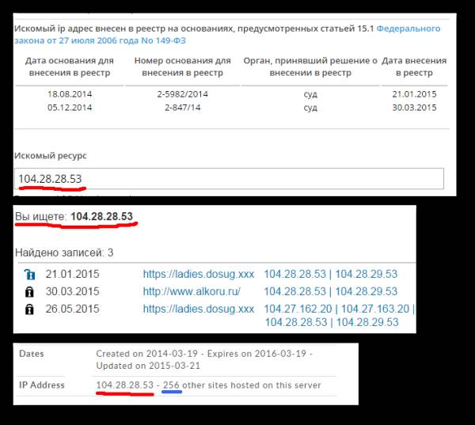Click the padlock icon beside 30.03.2015

point(30,291)
